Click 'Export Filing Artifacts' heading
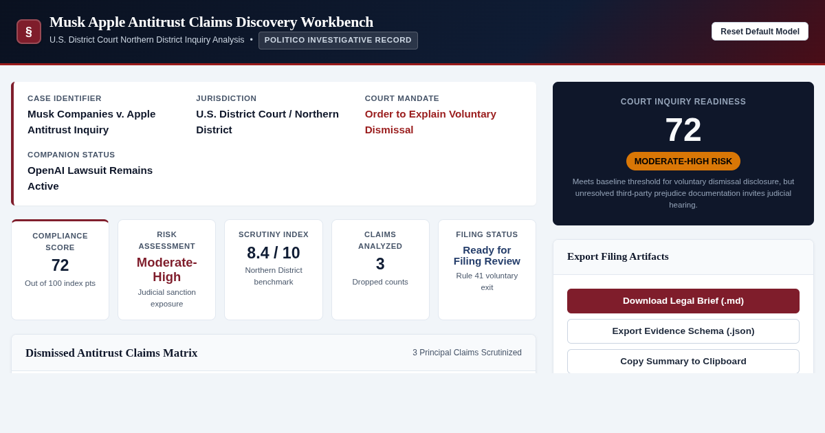The width and height of the screenshot is (825, 433). (x=618, y=256)
